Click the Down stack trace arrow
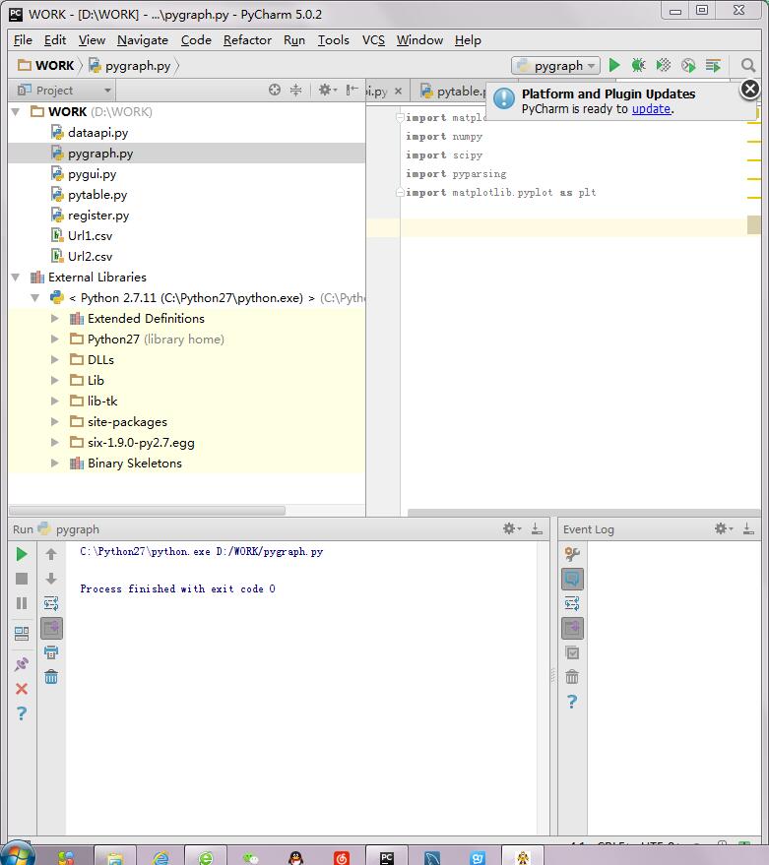 (51, 579)
